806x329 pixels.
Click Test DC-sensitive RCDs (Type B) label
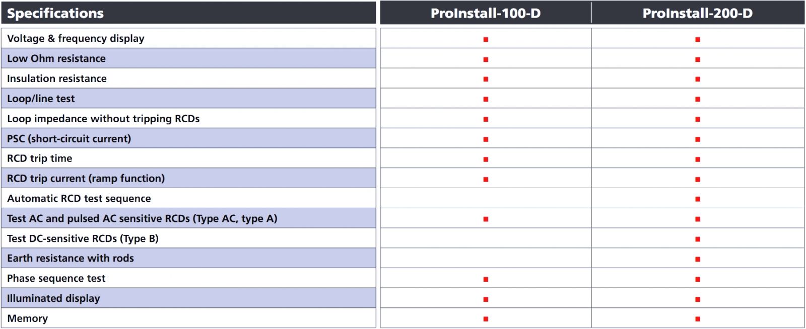(83, 238)
